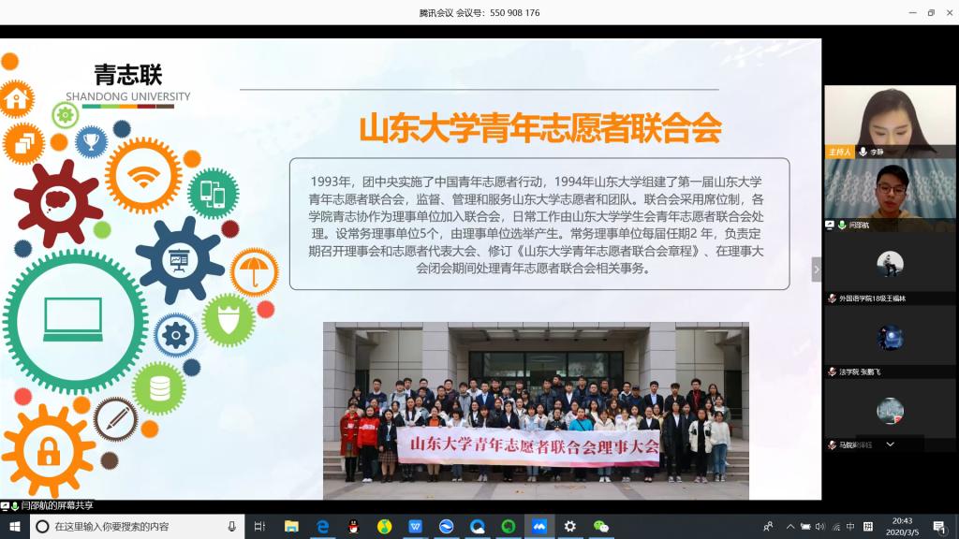Select host 李静's video tile
Screen dimensions: 959x539
point(890,116)
